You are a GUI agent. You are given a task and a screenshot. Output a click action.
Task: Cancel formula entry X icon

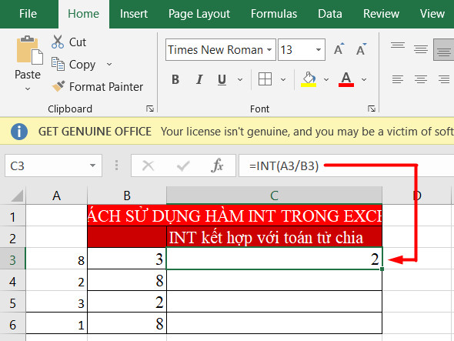148,165
